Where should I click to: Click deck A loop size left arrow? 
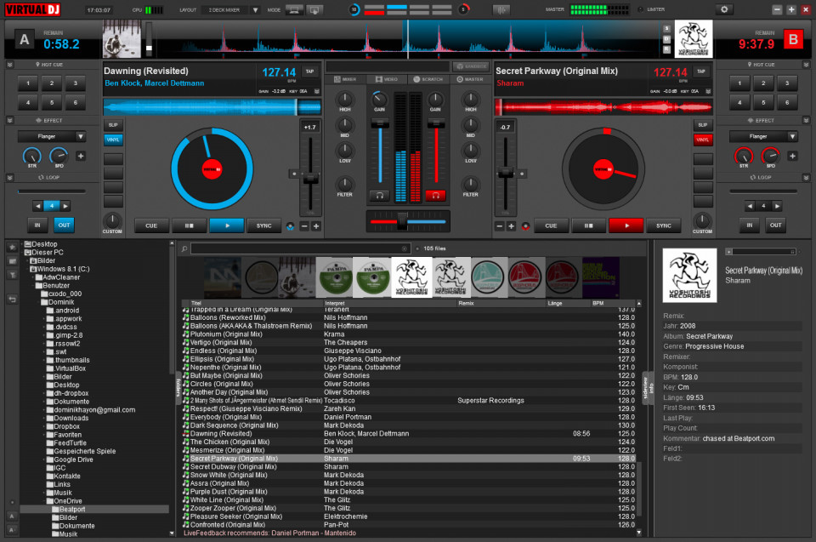37,207
